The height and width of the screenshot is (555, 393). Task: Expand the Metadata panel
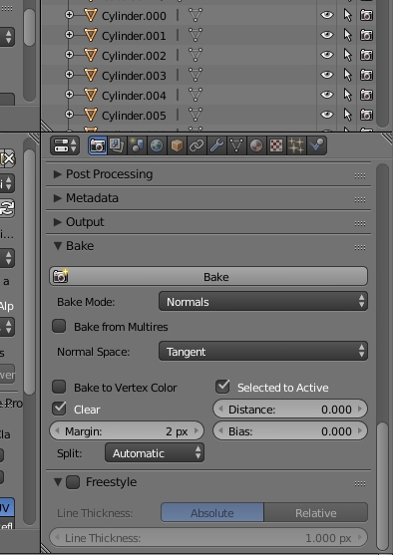[58, 198]
